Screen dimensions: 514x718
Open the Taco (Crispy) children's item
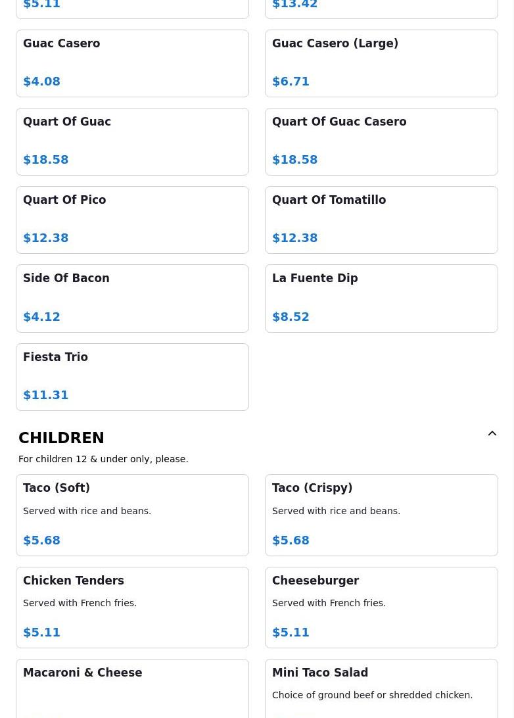click(x=381, y=515)
